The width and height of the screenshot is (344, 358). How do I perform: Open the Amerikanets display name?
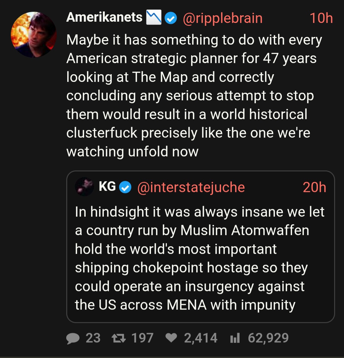pyautogui.click(x=104, y=17)
